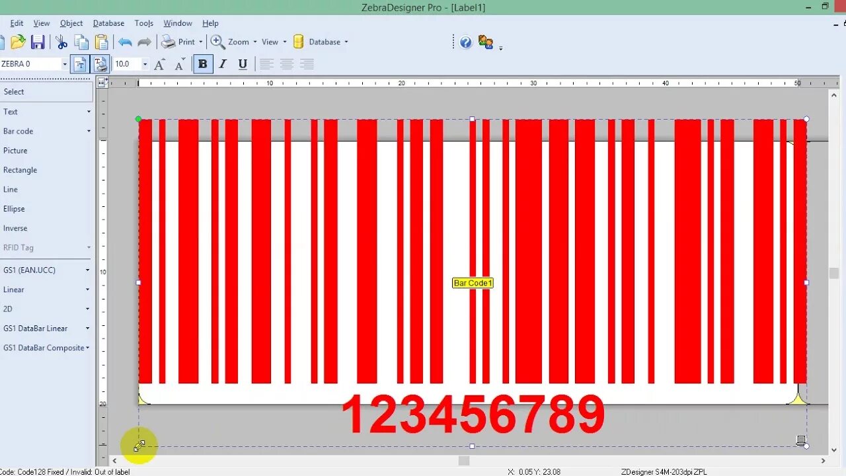Open the toolbar overflow options arrow
The width and height of the screenshot is (846, 476).
click(x=501, y=48)
